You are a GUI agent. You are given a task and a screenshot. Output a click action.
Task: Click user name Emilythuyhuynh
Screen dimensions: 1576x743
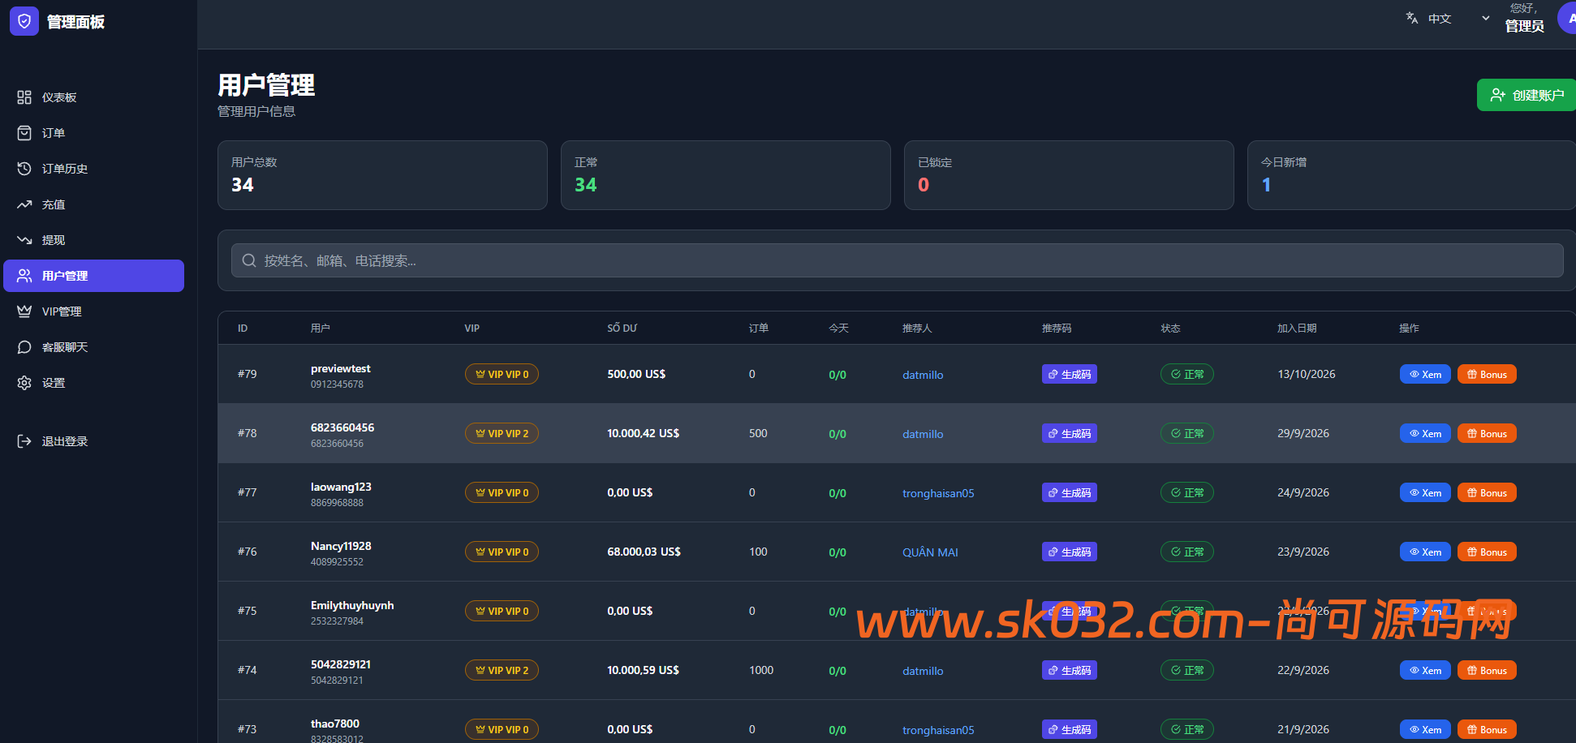pyautogui.click(x=352, y=605)
